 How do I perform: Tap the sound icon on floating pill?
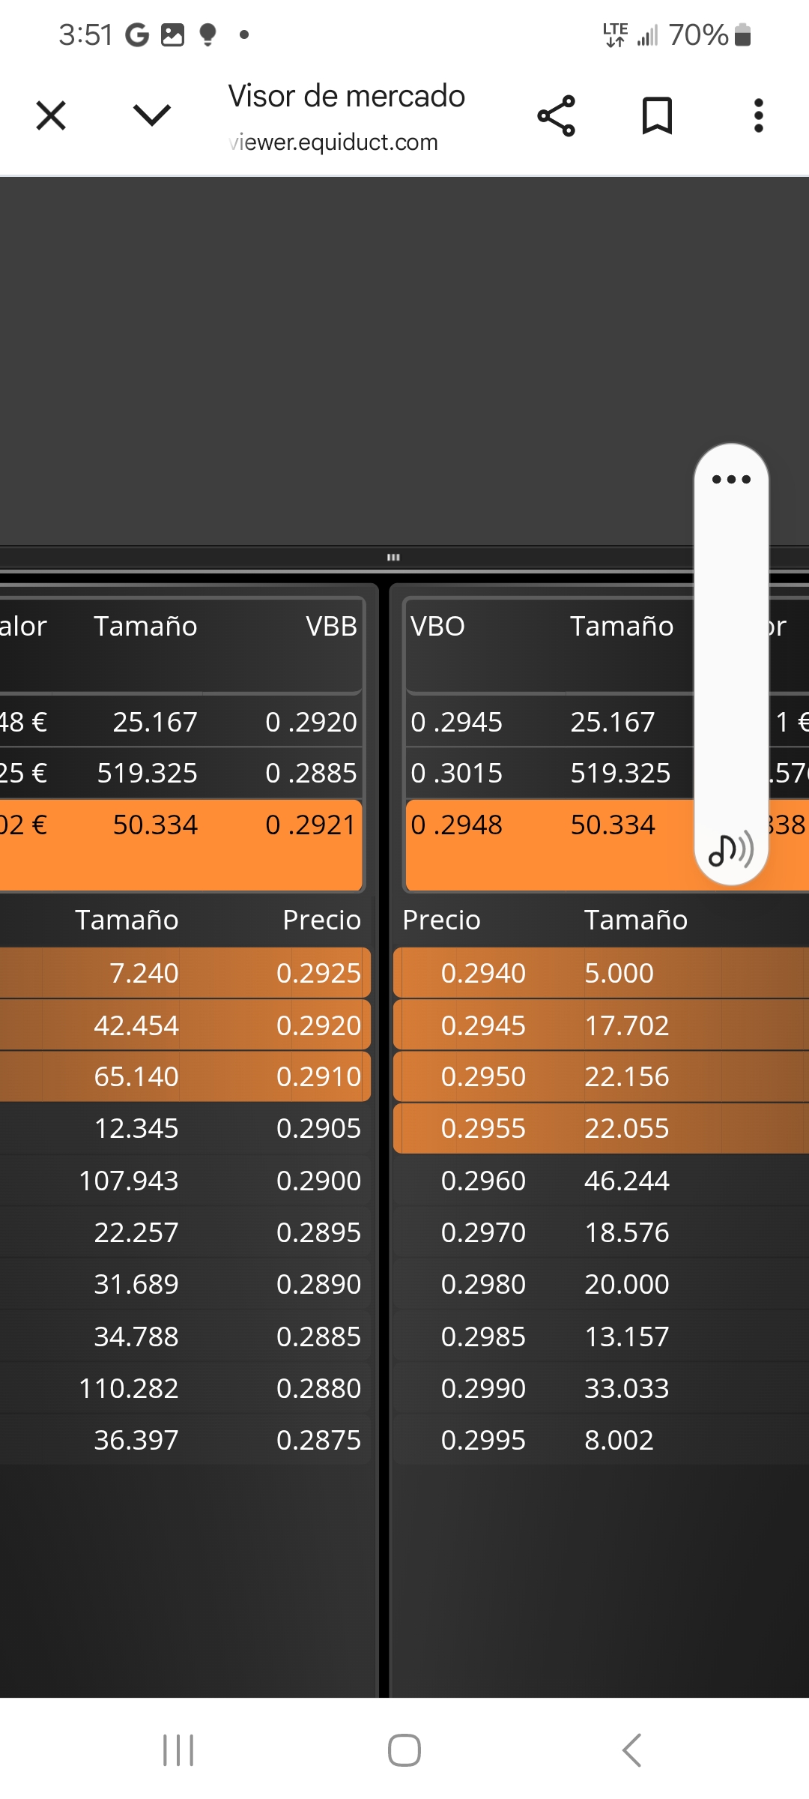coord(731,850)
